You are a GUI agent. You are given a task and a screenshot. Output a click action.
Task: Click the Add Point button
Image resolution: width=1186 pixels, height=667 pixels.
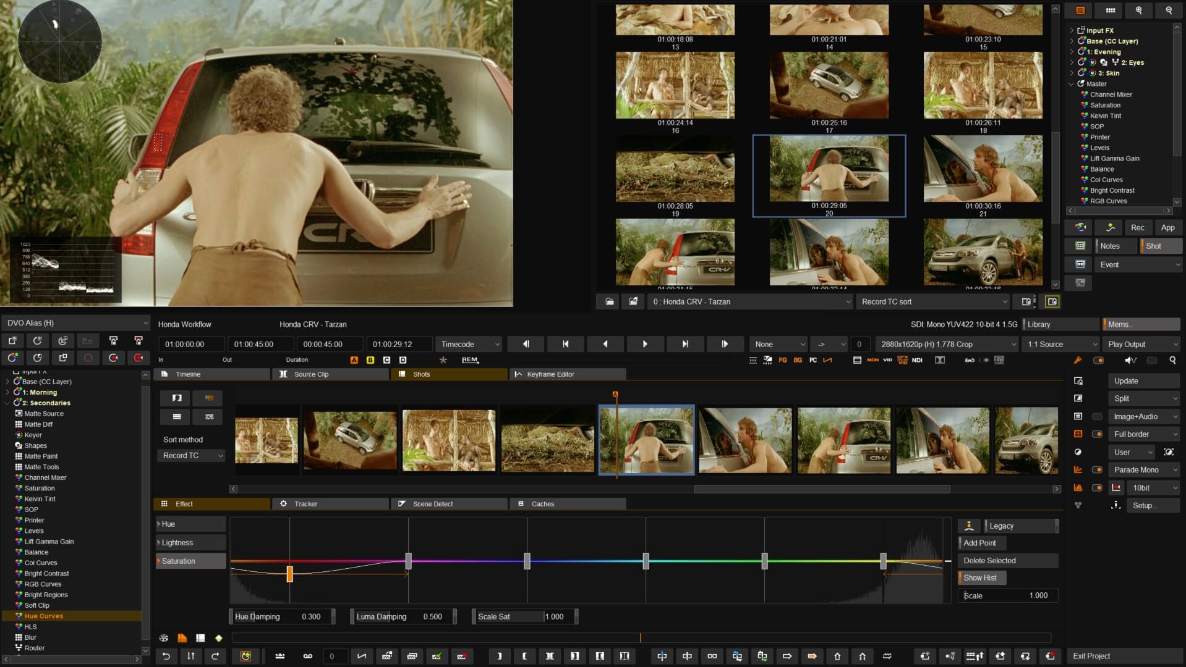(981, 543)
